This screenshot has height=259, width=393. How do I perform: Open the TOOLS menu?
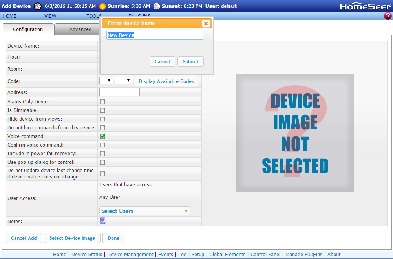[93, 16]
